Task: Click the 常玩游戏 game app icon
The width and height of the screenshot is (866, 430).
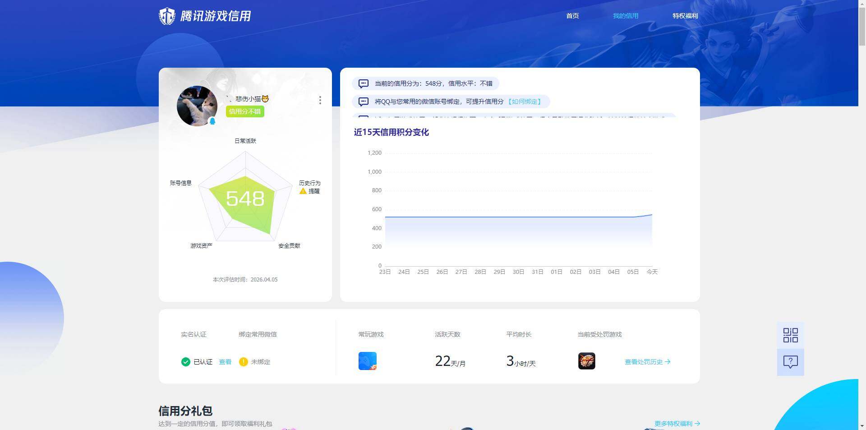Action: (x=367, y=361)
